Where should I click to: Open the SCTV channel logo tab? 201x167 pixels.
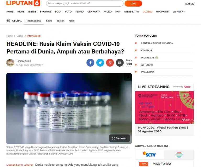[150, 155]
